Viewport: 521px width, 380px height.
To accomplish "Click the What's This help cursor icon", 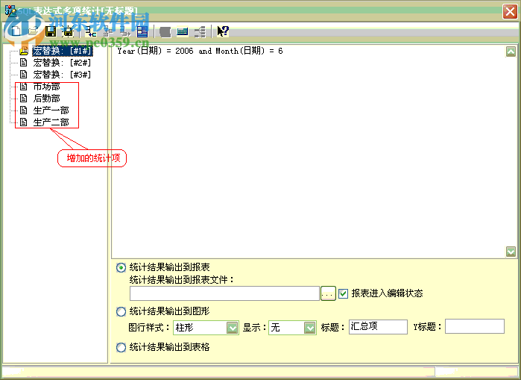I will pos(223,31).
